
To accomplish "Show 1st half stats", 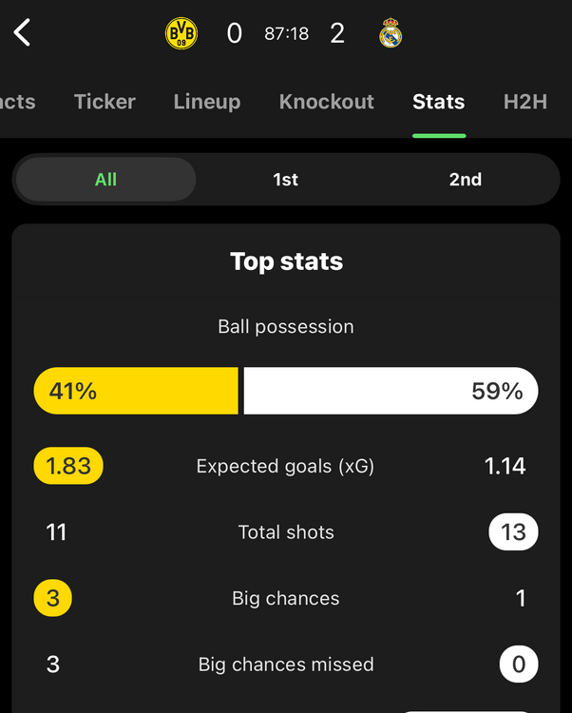I will (x=286, y=180).
